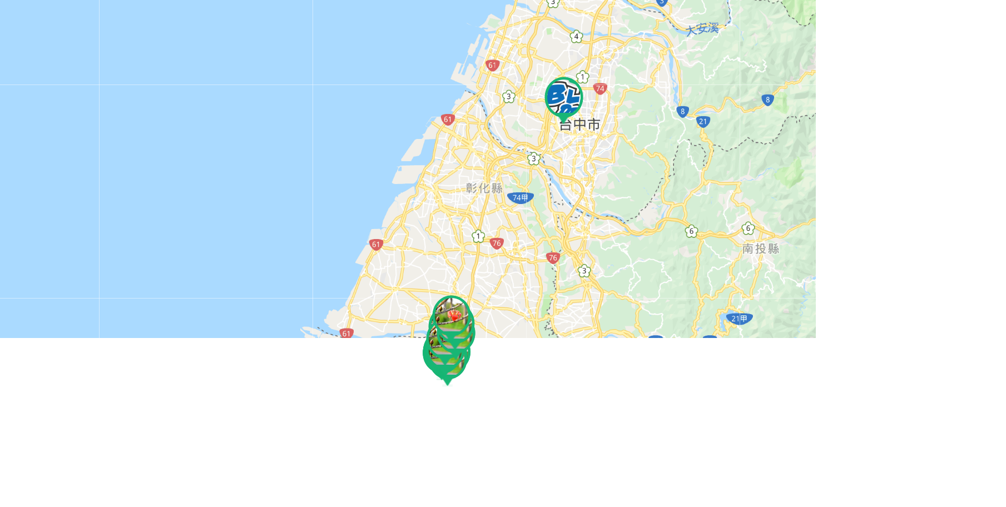Viewport: 1006px width, 507px height.
Task: Click the blue Route 21 shield
Action: click(x=703, y=122)
